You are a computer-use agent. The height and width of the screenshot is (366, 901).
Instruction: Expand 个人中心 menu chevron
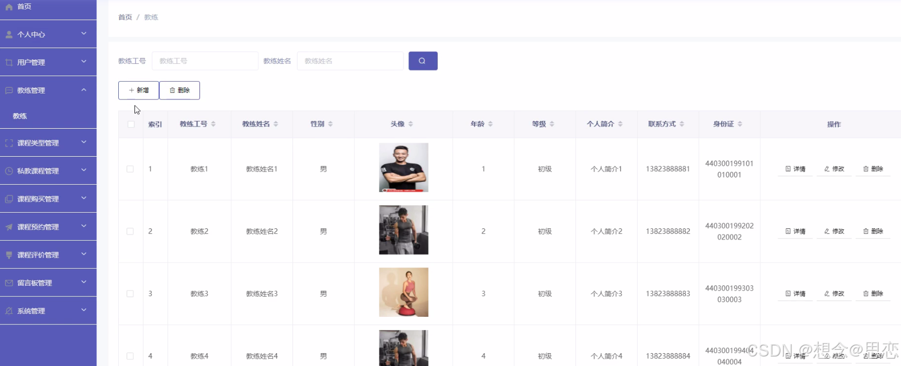point(83,34)
